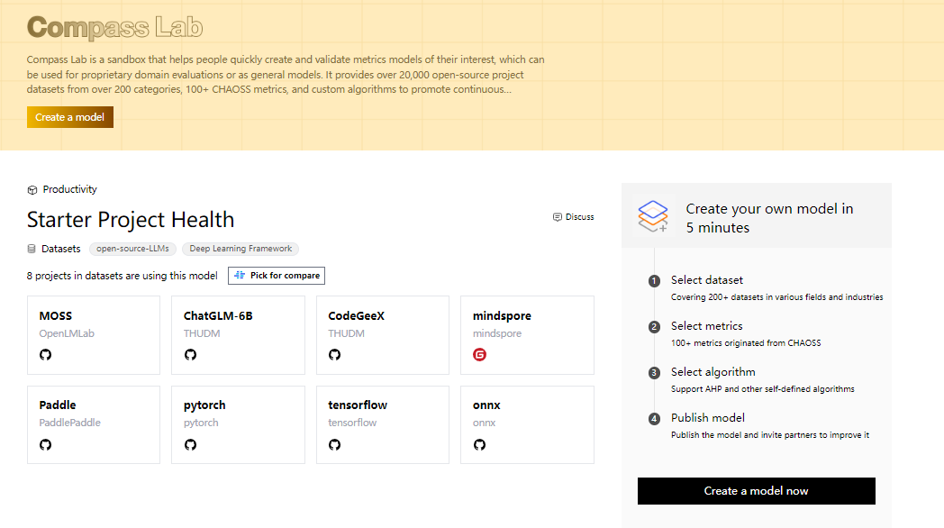Click the Select dataset step one
The height and width of the screenshot is (528, 944).
707,280
